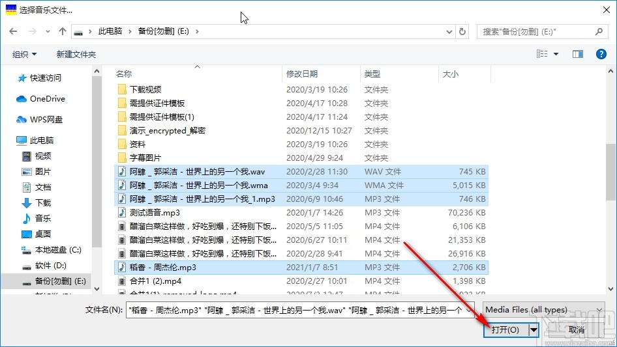
Task: Open Quick access star icon
Action: click(22, 78)
